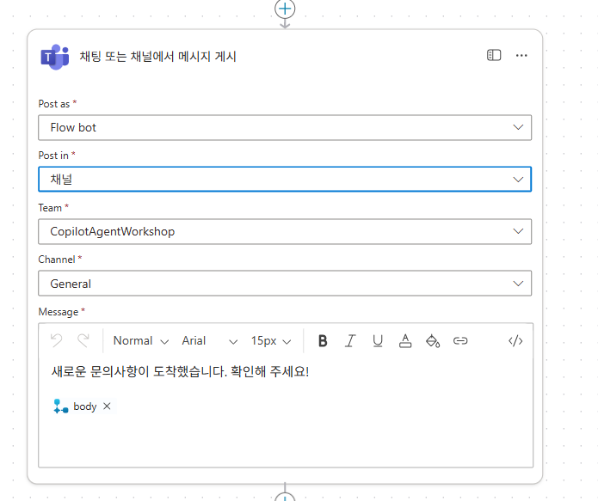Viewport: 598px width, 501px height.
Task: Remove the body dynamic content token
Action: click(107, 406)
